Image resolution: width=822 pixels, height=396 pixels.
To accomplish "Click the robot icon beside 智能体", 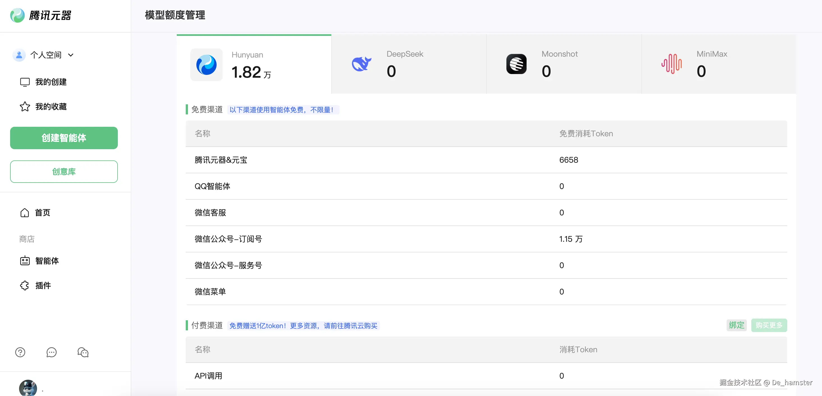I will [25, 261].
